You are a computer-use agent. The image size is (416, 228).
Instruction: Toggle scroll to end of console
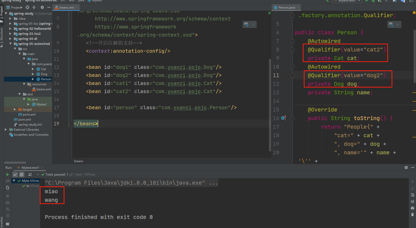[x=412, y=202]
